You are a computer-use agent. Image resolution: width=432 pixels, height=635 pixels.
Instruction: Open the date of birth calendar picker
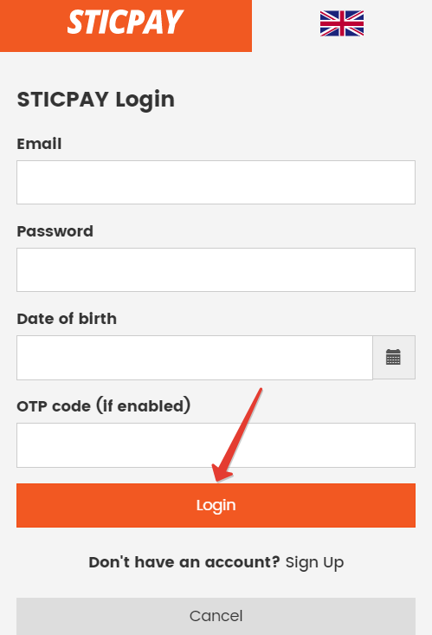pyautogui.click(x=393, y=357)
